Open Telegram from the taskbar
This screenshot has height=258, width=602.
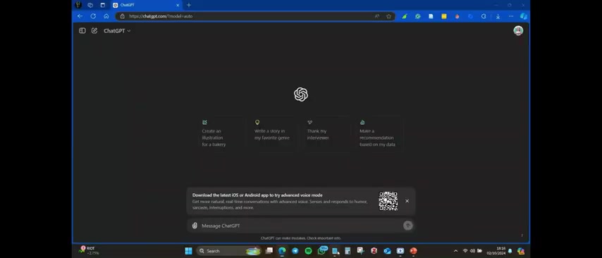tap(295, 251)
